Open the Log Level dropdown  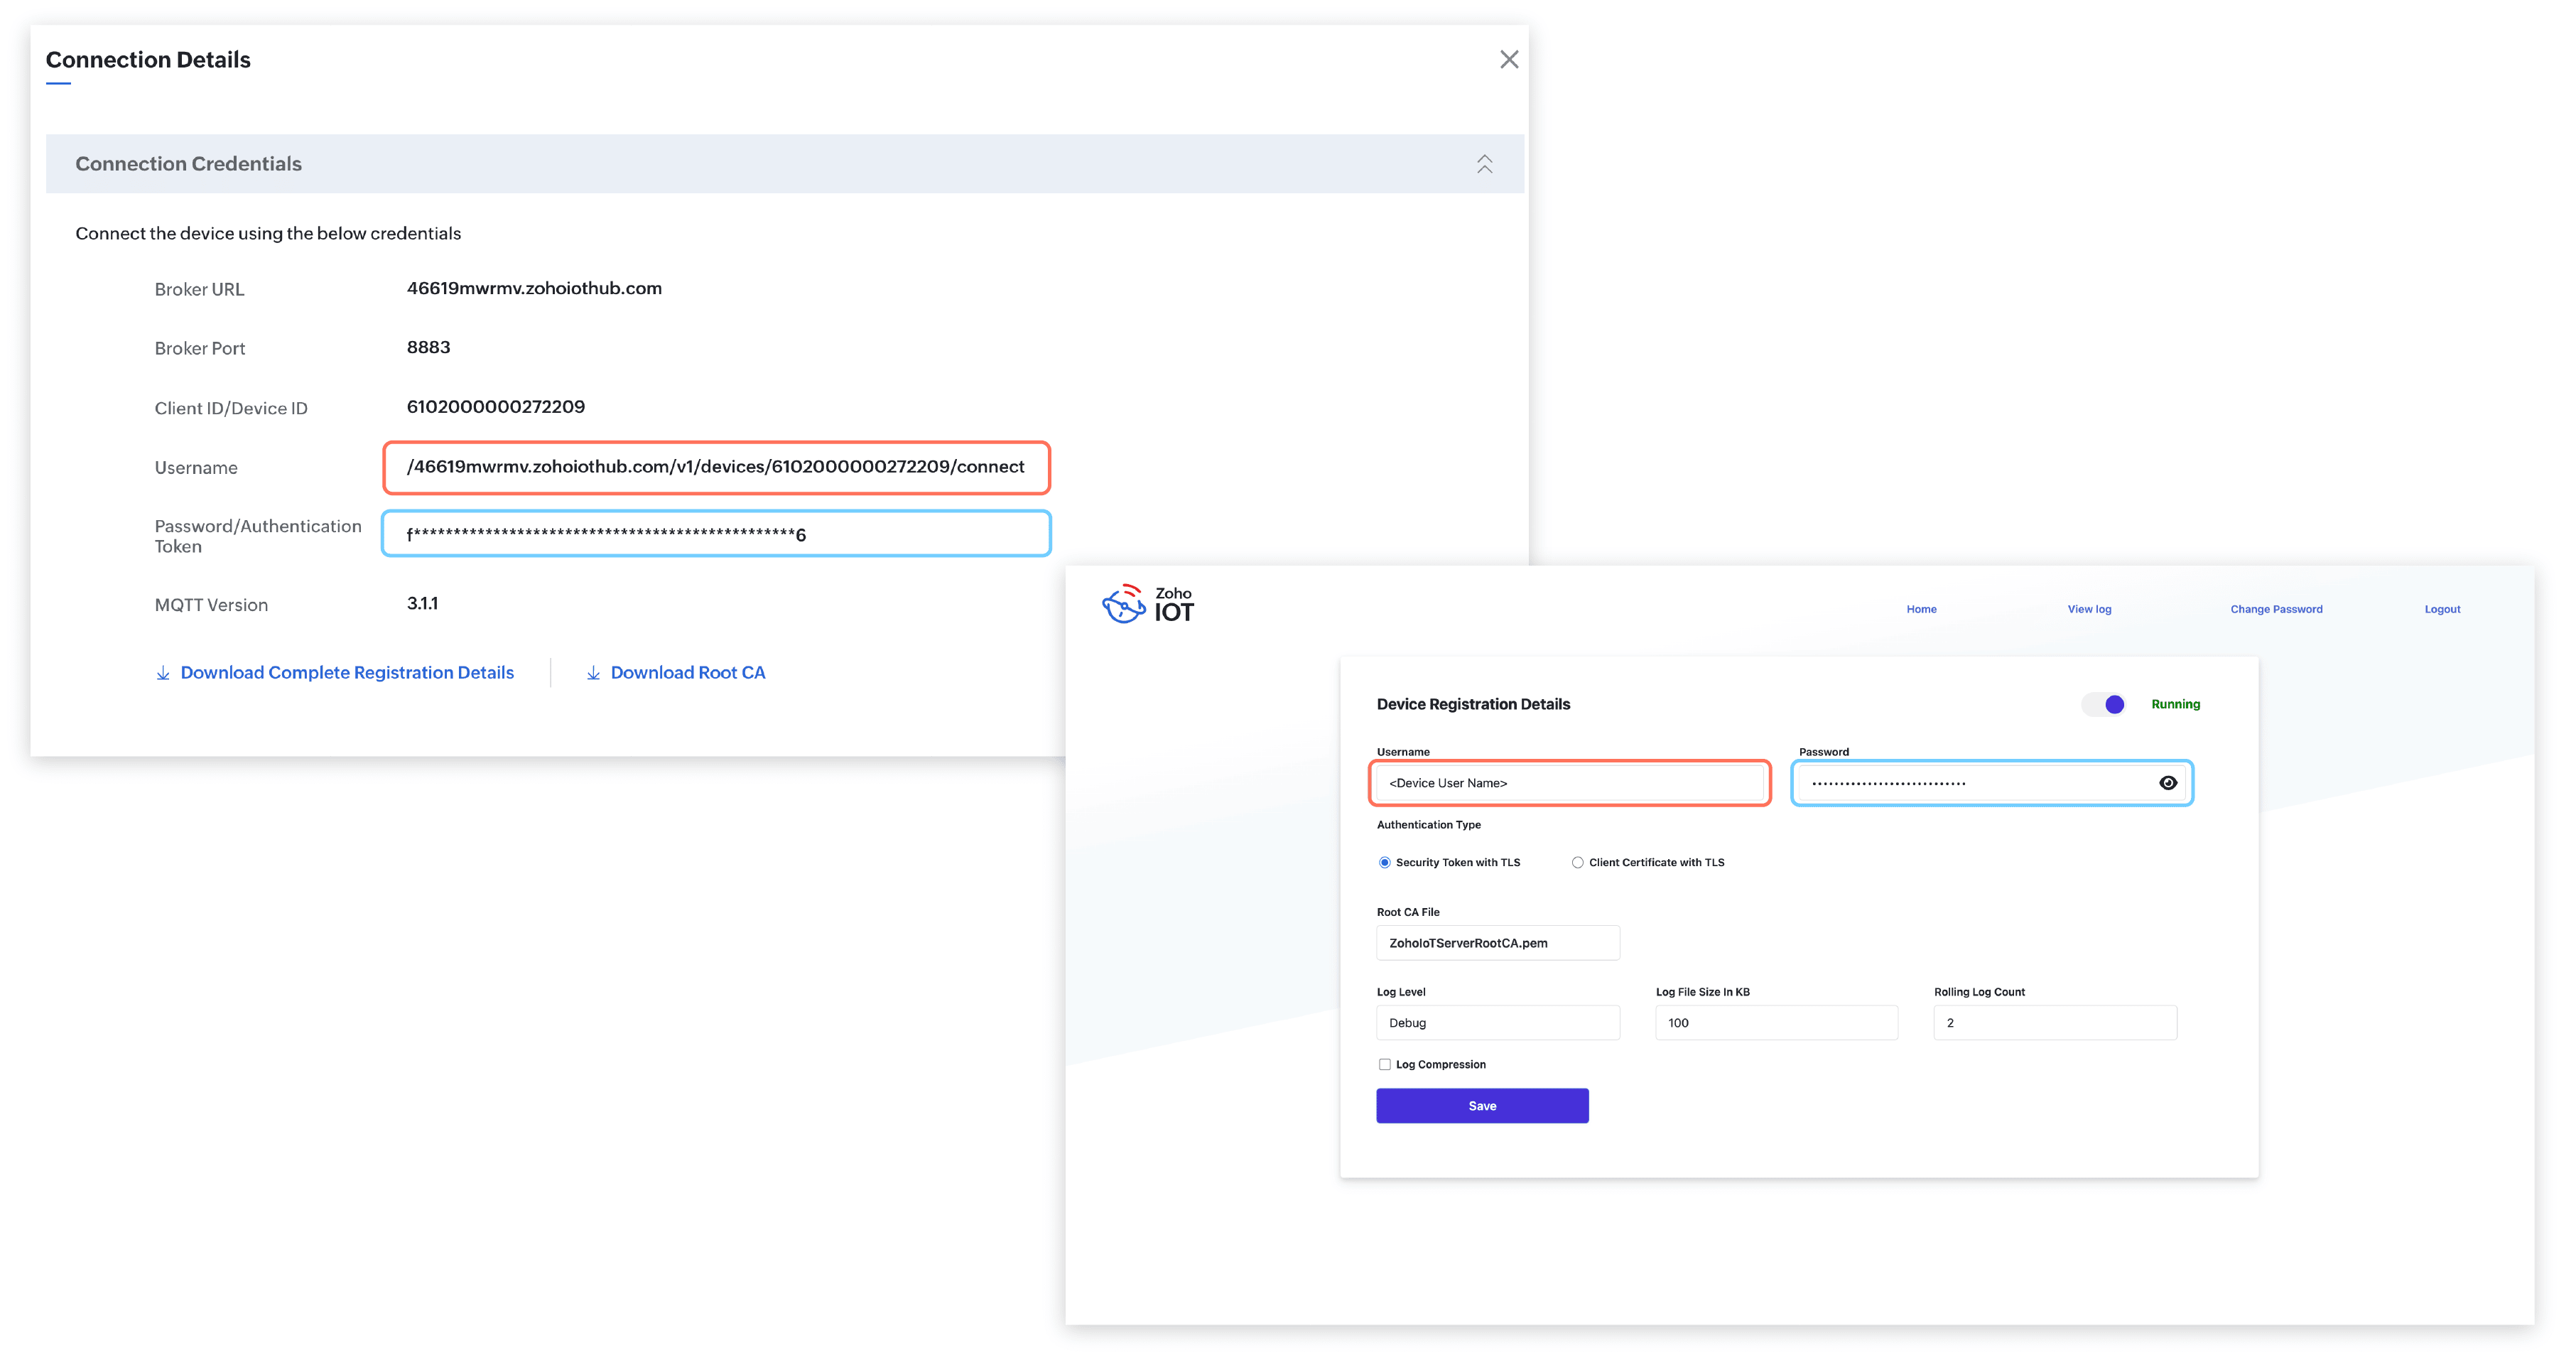click(x=1497, y=1023)
